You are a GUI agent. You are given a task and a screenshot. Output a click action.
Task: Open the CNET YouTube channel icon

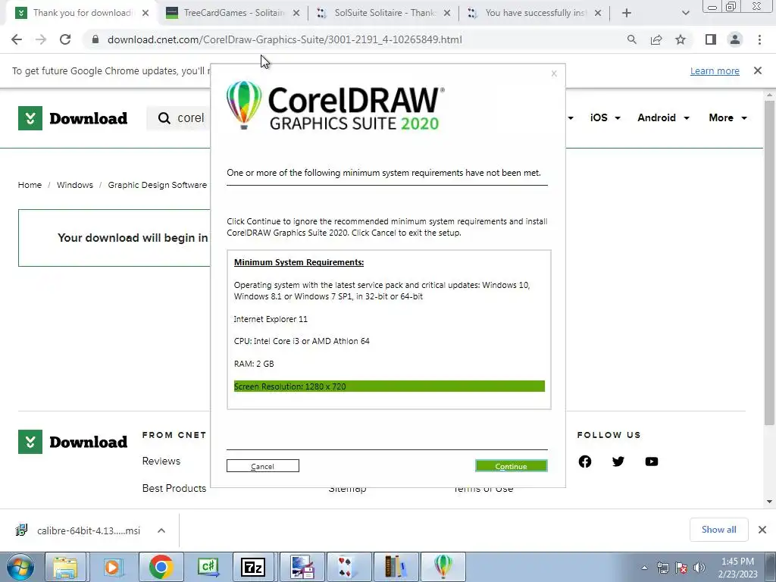pos(652,462)
